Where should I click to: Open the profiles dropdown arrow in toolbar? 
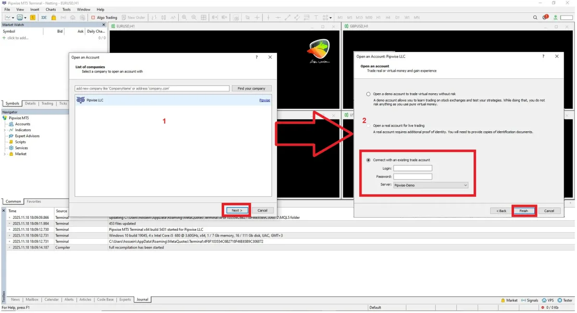point(25,18)
